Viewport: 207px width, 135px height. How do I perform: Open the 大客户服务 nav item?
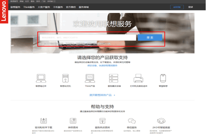[x=44, y=7]
